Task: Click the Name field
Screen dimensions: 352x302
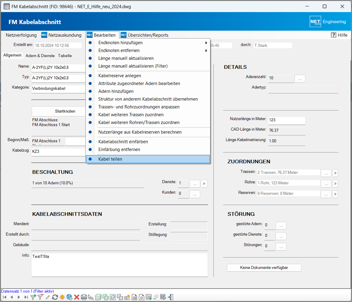Action: pos(59,68)
